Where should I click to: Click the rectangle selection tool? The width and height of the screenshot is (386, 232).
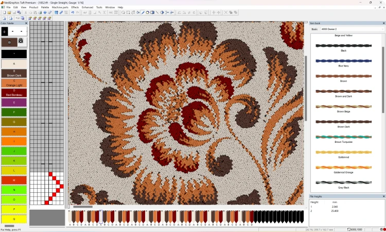128,12
